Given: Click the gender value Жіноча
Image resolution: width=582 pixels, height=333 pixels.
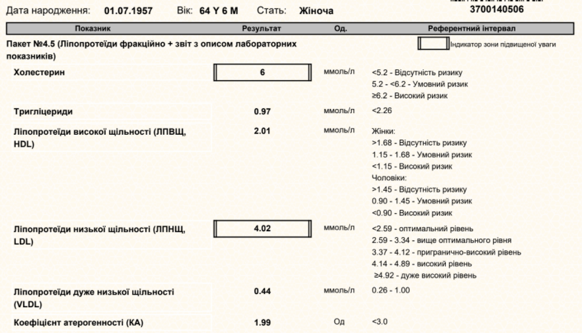Looking at the screenshot, I should click(316, 11).
